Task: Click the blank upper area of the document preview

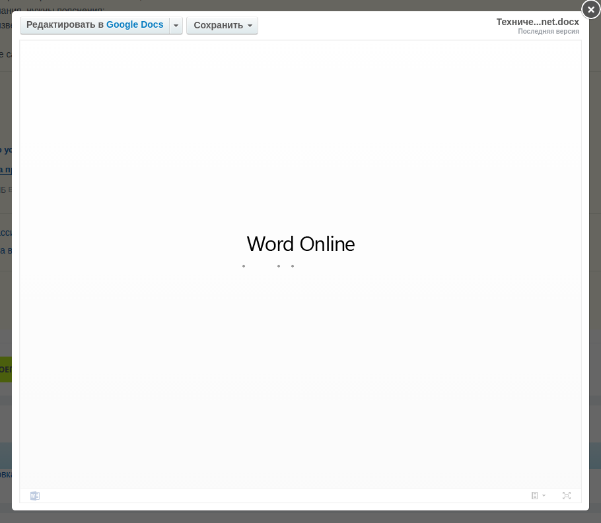Action: coord(300,99)
